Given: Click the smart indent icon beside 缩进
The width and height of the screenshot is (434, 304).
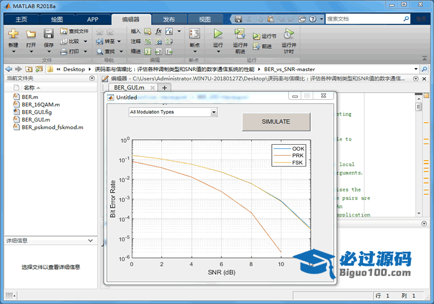Looking at the screenshot, I should coord(148,52).
